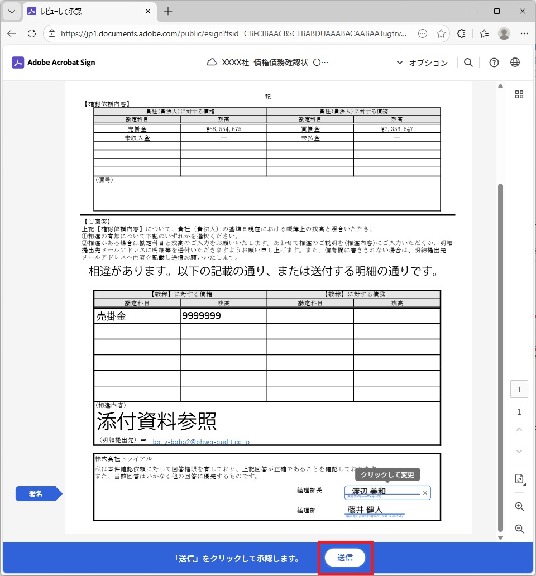Expand the オプション dropdown menu

click(422, 63)
